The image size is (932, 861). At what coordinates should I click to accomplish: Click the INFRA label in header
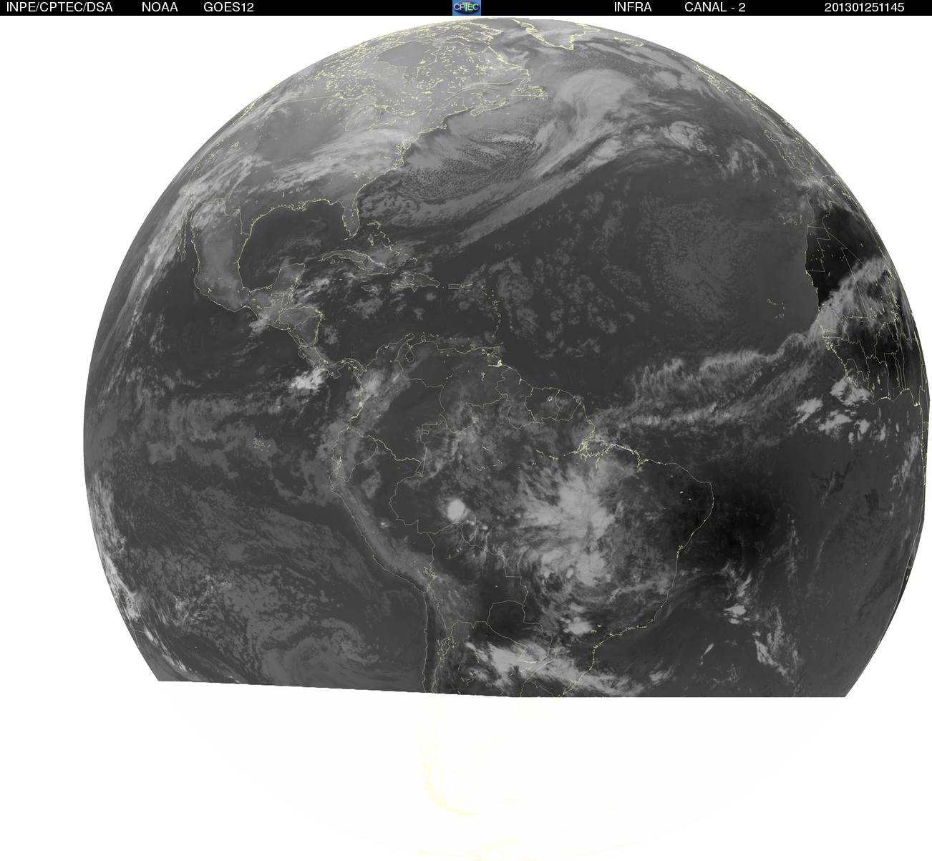pyautogui.click(x=633, y=7)
